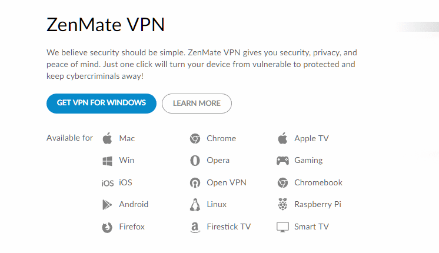Select the Android Play store icon
Screen dimensions: 439x253
(x=107, y=205)
